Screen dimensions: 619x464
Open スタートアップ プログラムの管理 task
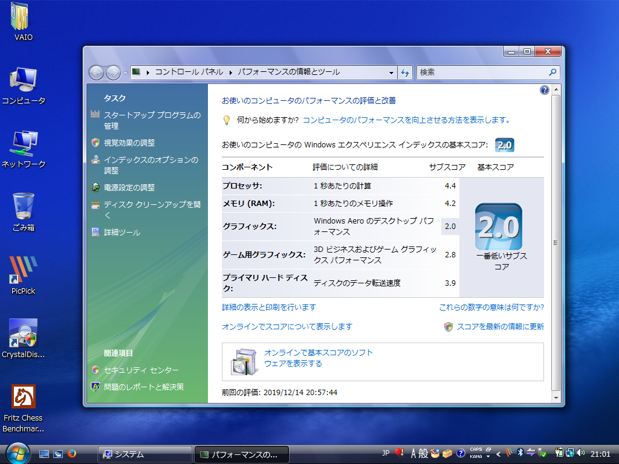point(152,120)
